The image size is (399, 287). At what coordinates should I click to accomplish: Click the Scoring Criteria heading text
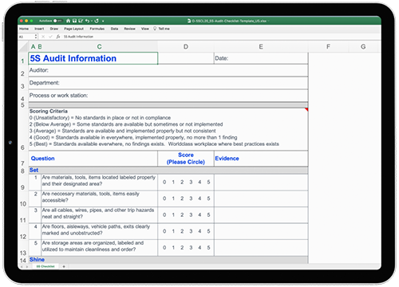point(49,111)
